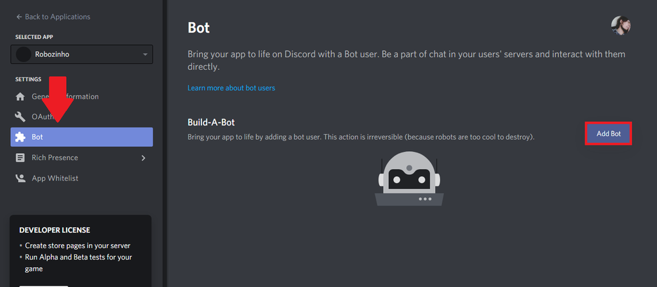Screen dimensions: 657x287
Task: Click the App Whitelist person icon
Action: pyautogui.click(x=20, y=178)
